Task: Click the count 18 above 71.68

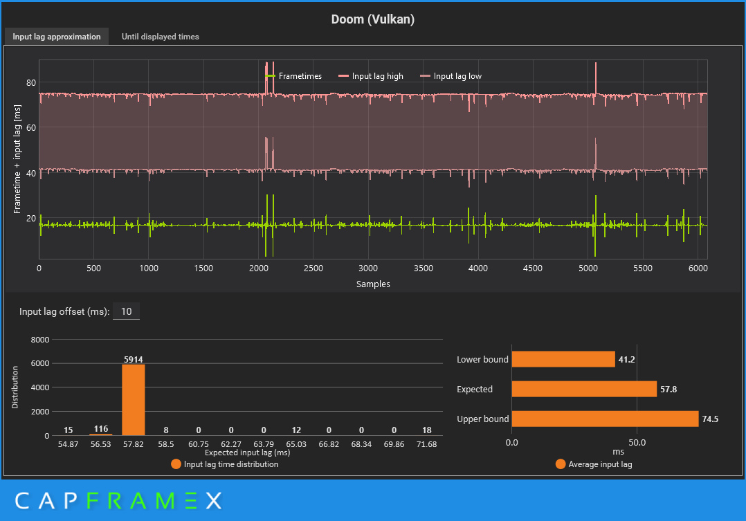Action: 427,430
